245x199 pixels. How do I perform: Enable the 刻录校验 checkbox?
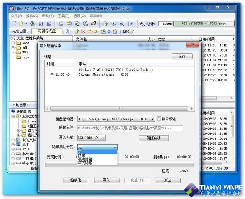[159, 119]
